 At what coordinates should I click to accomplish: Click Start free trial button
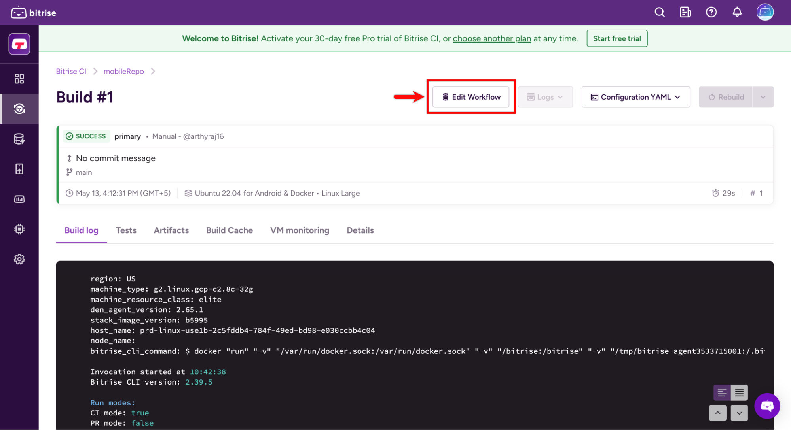[617, 38]
